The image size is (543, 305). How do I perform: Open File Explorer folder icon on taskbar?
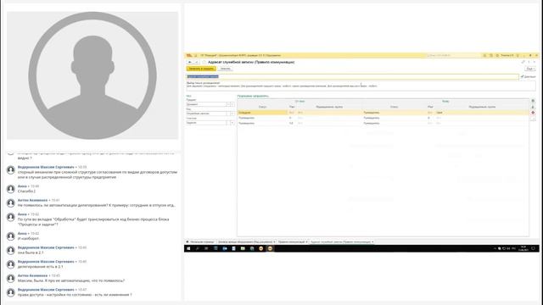[x=243, y=248]
